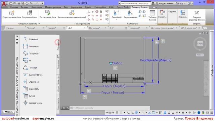Click Модель layout tab
The height and width of the screenshot is (121, 215).
(9, 112)
